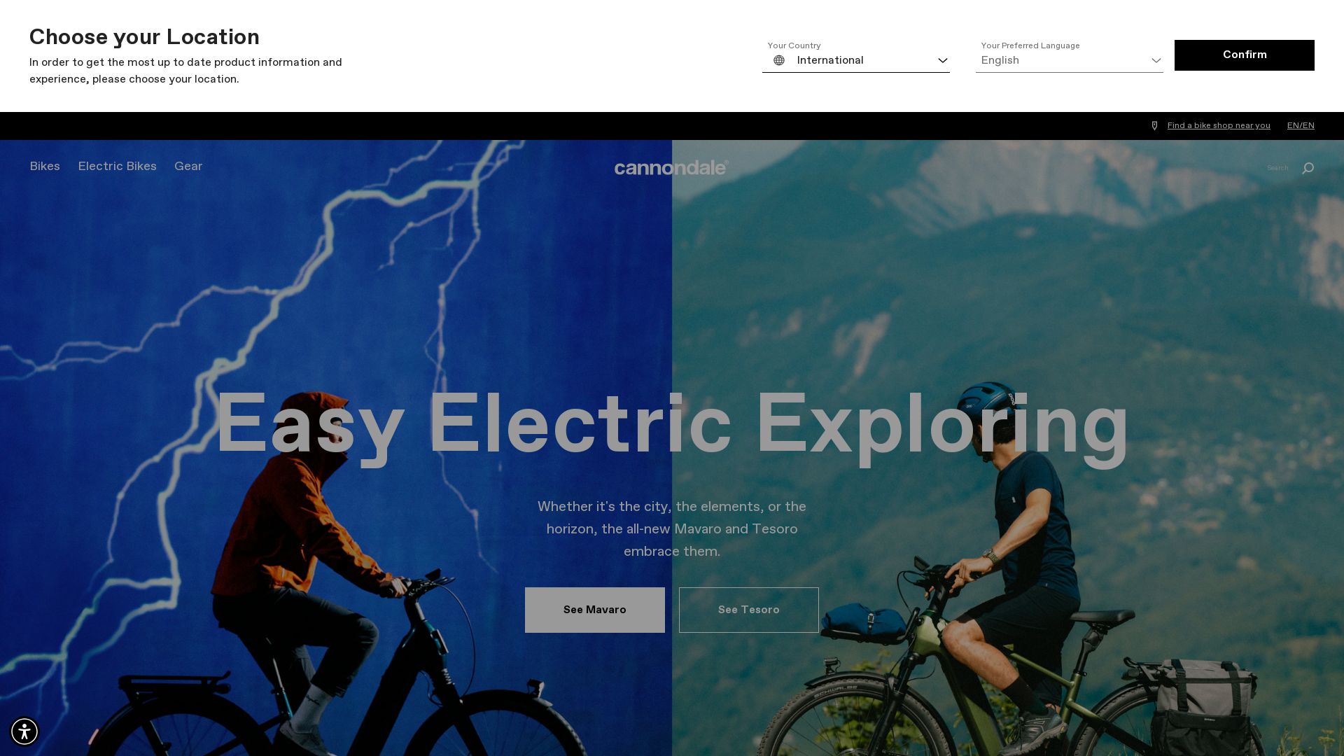Click the Cannondale logo
This screenshot has height=756, width=1344.
tap(672, 167)
